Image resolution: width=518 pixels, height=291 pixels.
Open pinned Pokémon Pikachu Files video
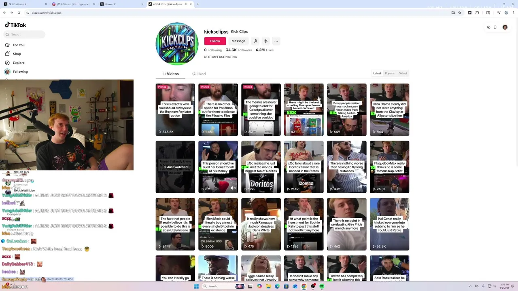pyautogui.click(x=218, y=110)
